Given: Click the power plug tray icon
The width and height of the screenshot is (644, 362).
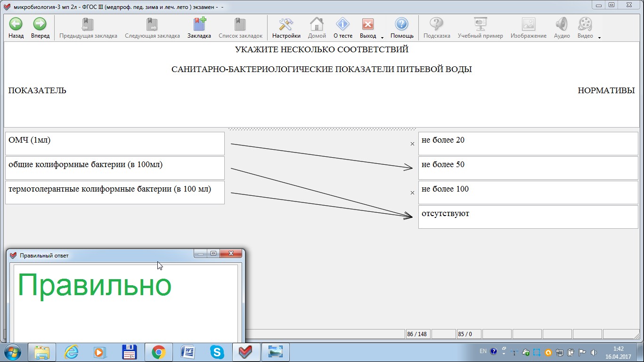Looking at the screenshot, I should click(571, 352).
